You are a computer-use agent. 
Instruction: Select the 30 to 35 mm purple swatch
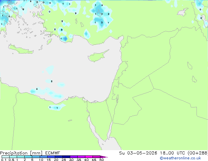point(74,157)
